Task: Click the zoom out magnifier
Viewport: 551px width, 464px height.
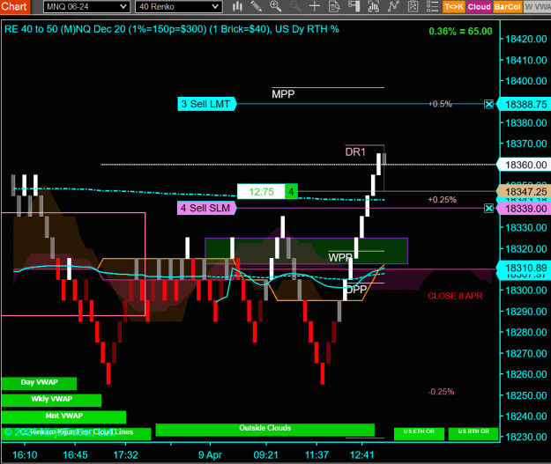Action: 294,6
